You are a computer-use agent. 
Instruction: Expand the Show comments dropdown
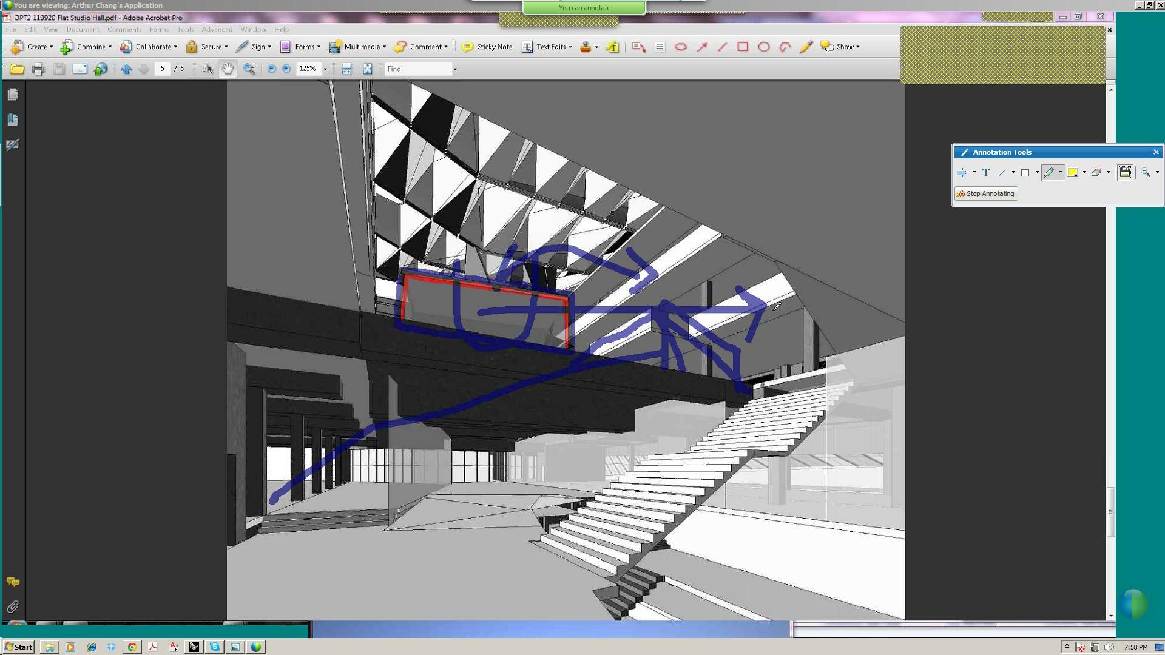pos(857,47)
